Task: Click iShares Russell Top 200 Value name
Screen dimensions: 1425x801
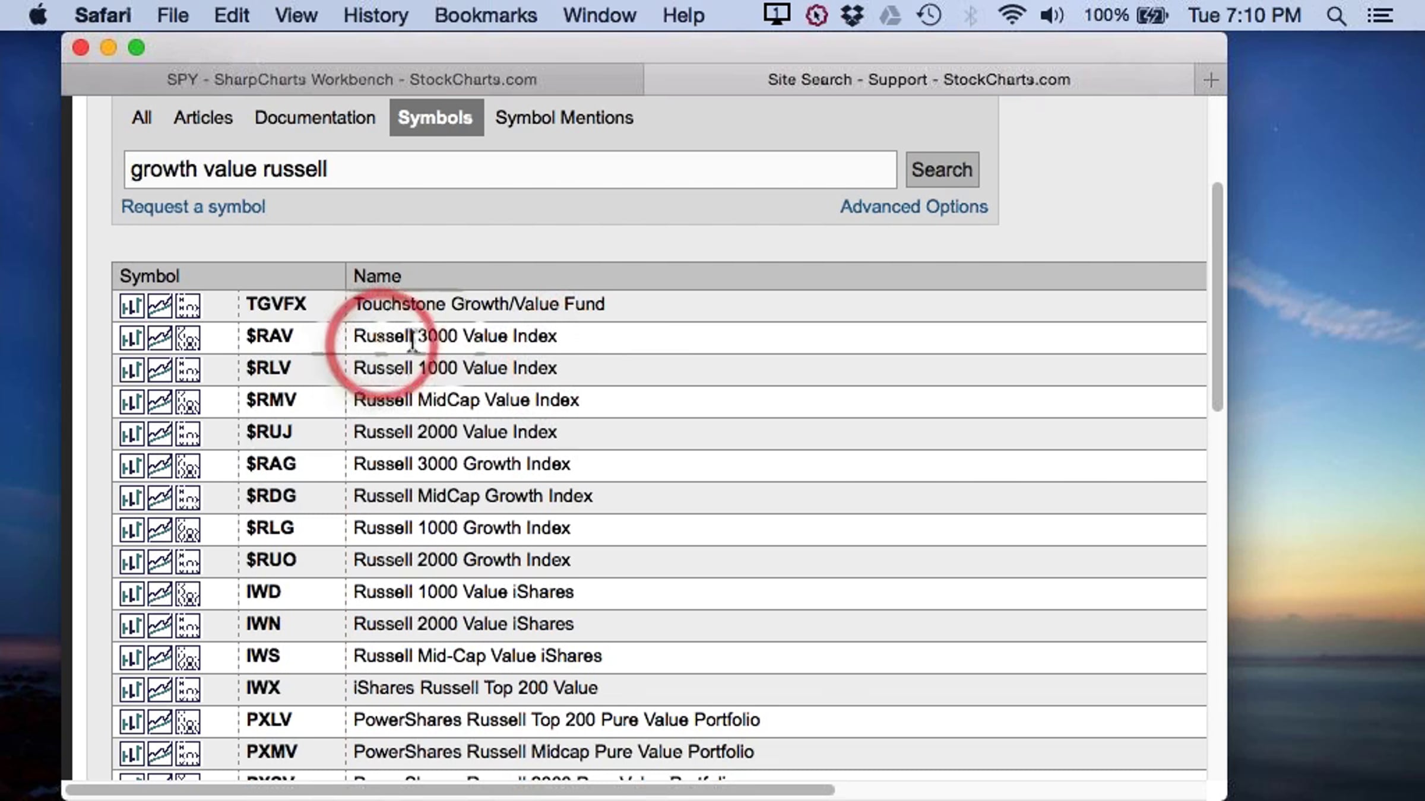Action: click(475, 689)
